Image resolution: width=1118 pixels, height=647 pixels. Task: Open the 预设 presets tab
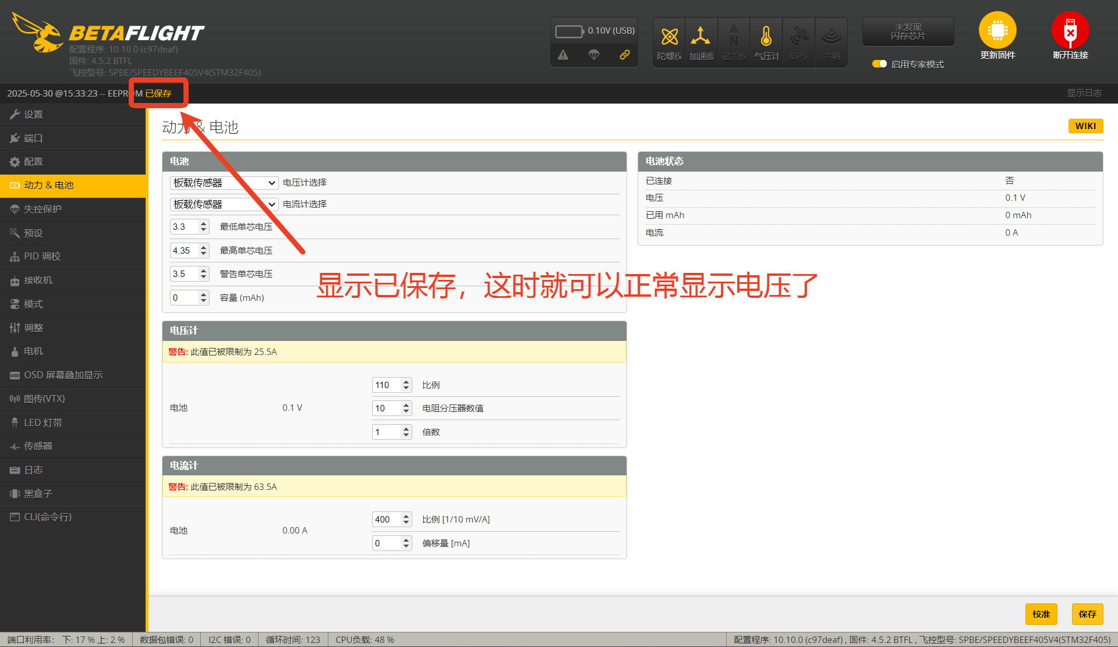coord(73,233)
